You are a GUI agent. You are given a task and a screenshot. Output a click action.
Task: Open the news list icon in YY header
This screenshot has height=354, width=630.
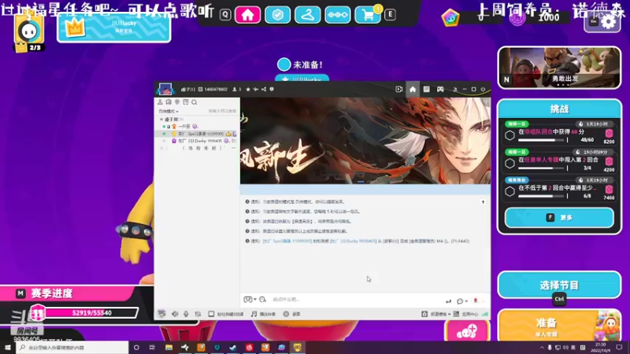tap(426, 89)
